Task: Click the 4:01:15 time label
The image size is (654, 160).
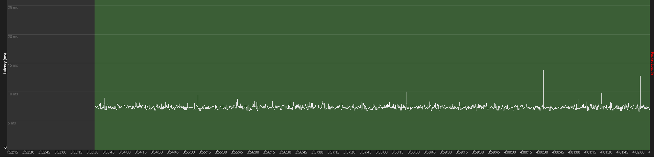Action: pyautogui.click(x=590, y=152)
